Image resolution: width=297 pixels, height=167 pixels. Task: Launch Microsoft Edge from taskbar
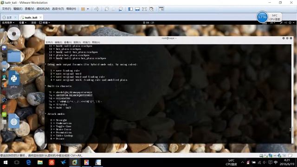click(x=28, y=162)
